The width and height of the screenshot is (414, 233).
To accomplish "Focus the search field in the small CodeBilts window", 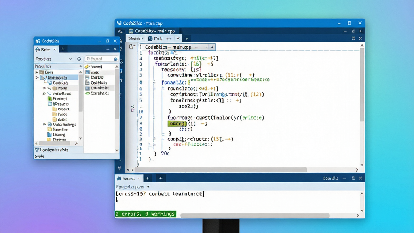I will click(101, 59).
